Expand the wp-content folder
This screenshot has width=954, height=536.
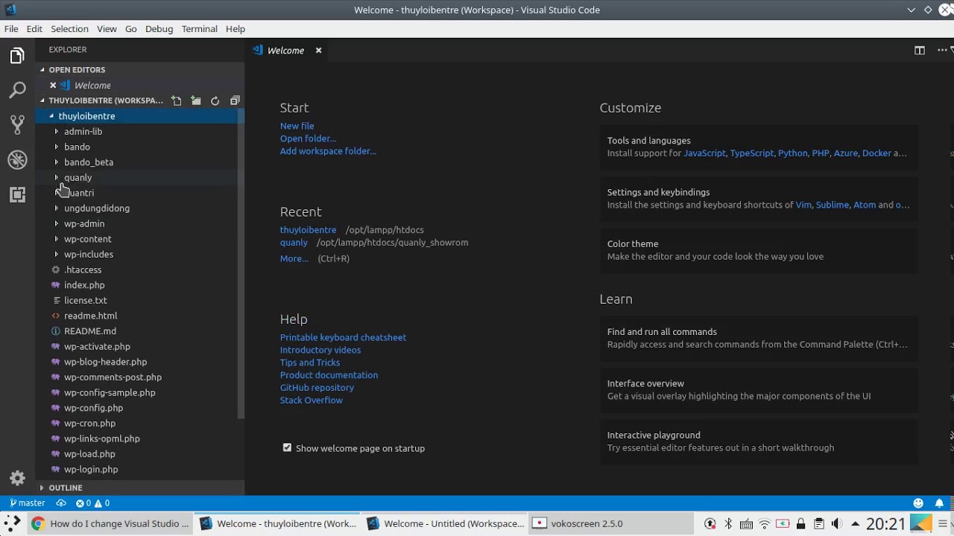(56, 239)
